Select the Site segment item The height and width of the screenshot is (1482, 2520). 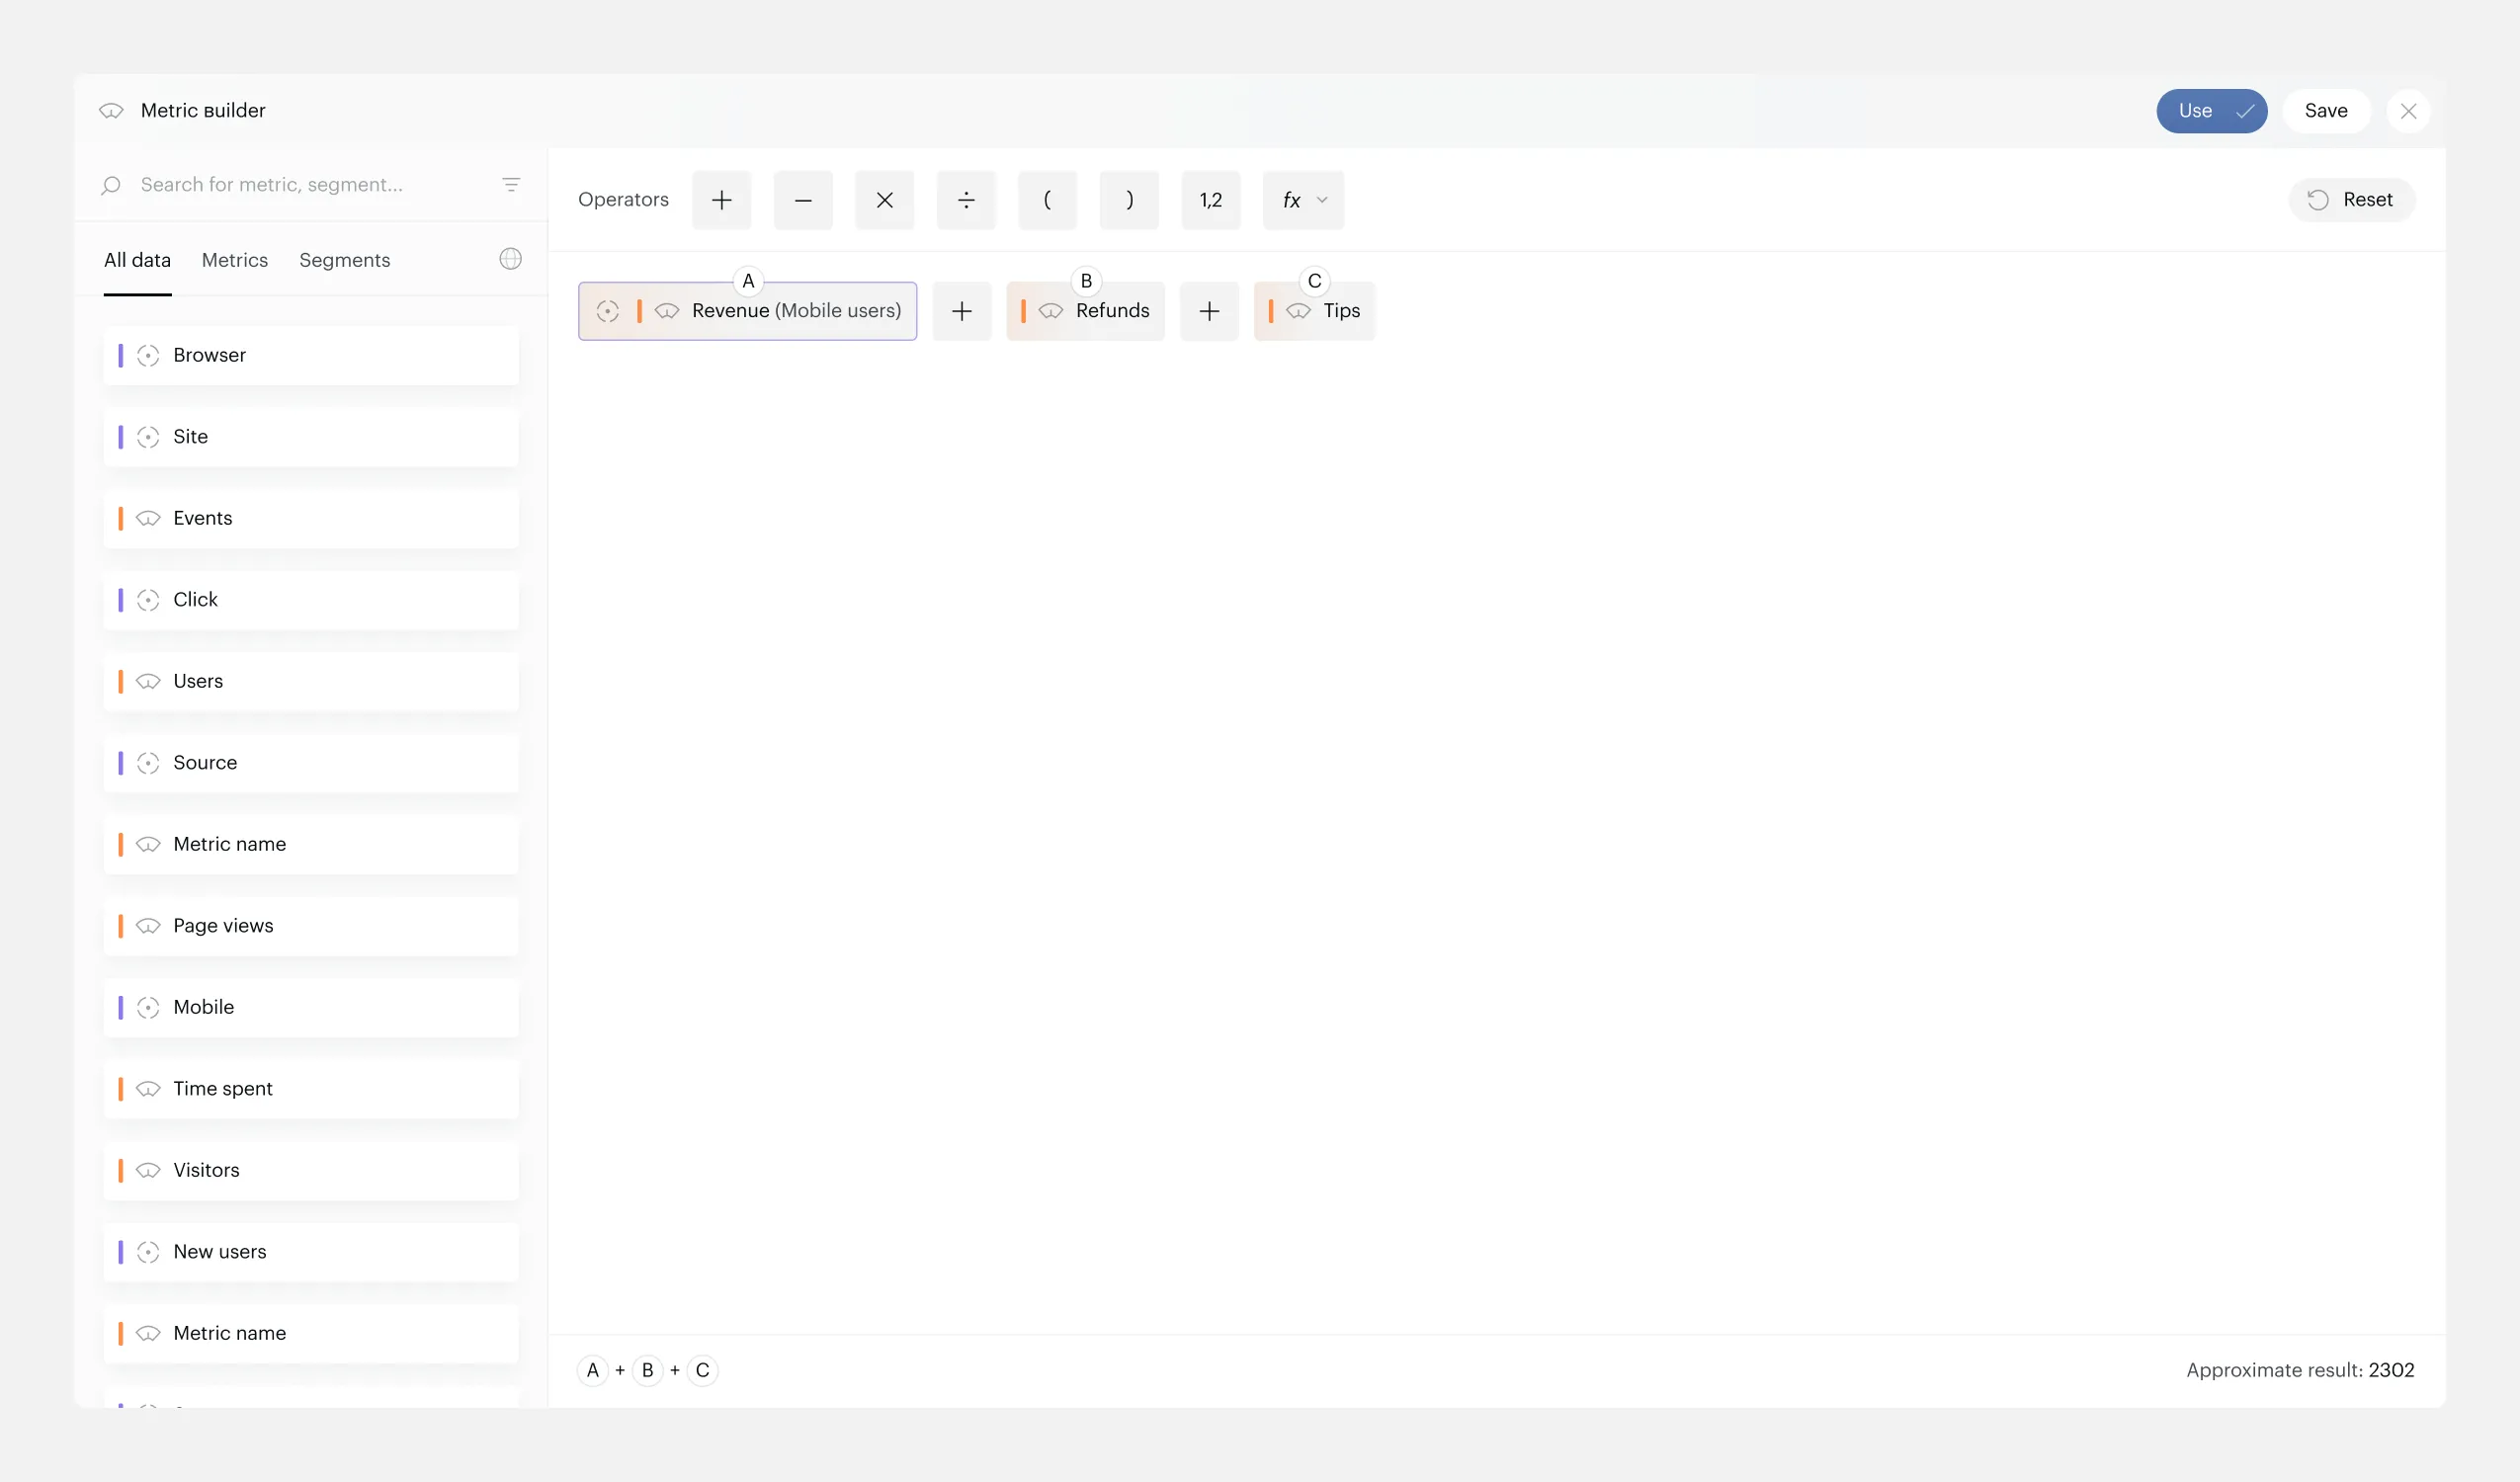(x=311, y=437)
